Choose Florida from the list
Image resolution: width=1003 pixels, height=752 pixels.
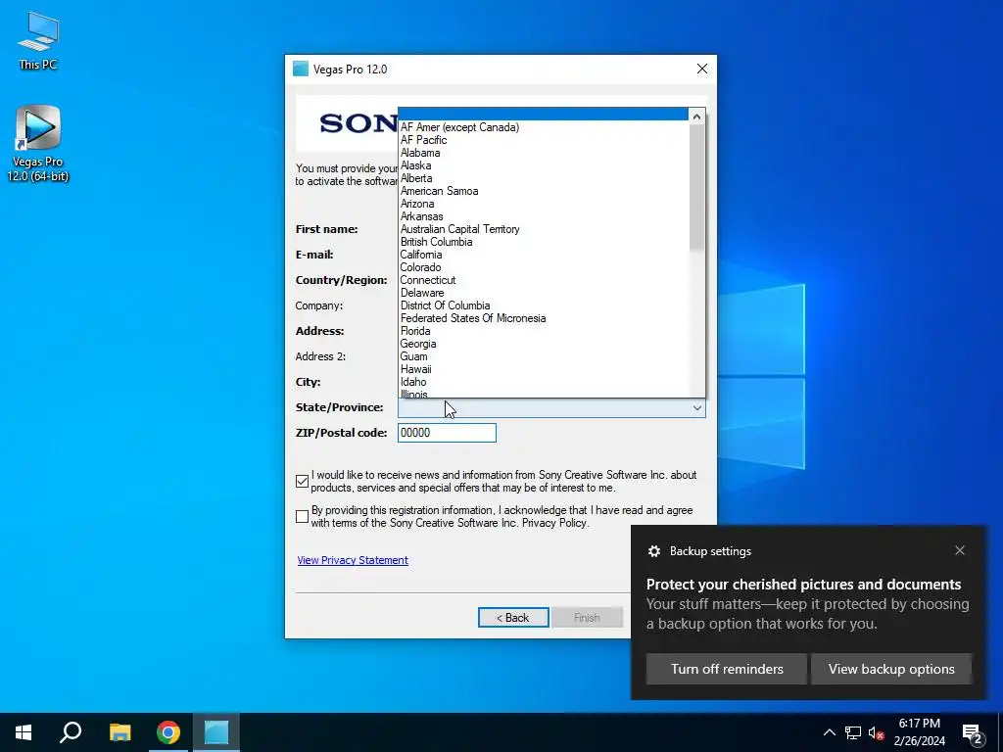click(x=543, y=331)
